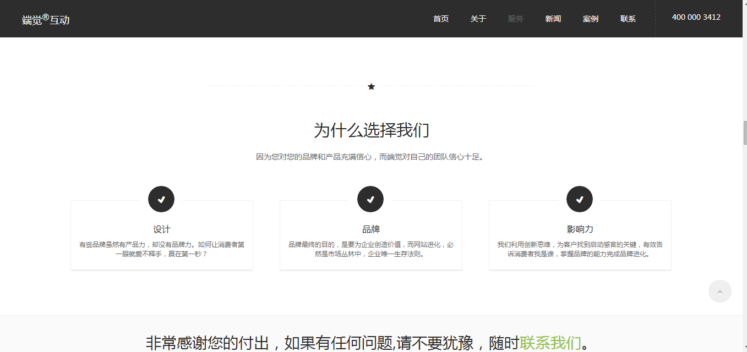The width and height of the screenshot is (747, 352).
Task: Click the 设计 card description text
Action: pos(162,249)
